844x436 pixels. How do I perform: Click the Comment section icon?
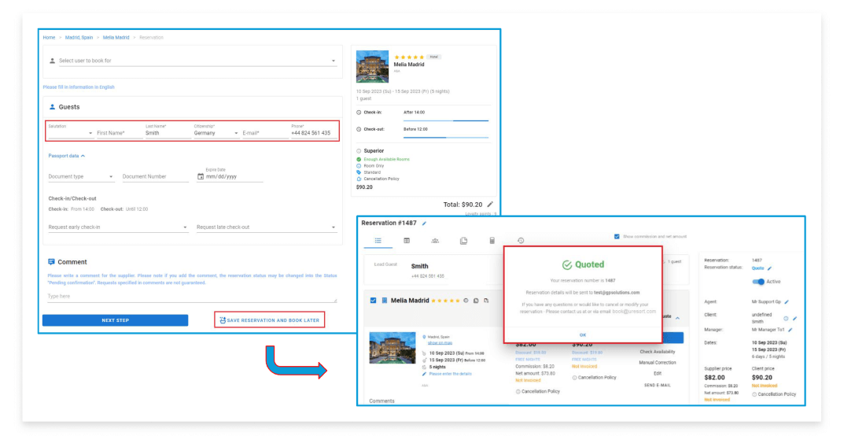point(51,262)
